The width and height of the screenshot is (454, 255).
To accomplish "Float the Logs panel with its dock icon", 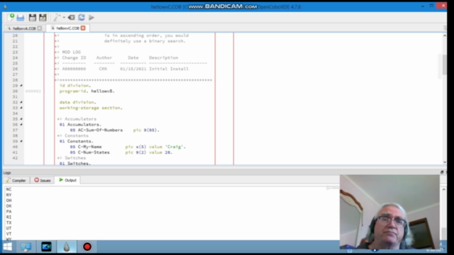I will coord(442,172).
